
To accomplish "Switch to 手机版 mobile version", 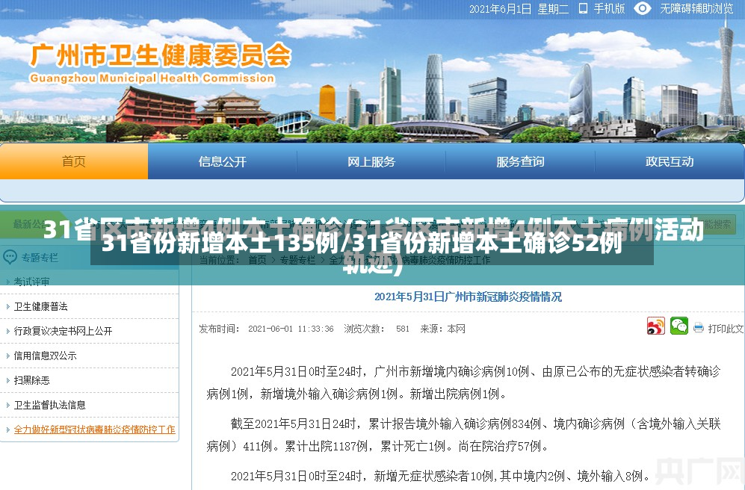I will (x=609, y=8).
